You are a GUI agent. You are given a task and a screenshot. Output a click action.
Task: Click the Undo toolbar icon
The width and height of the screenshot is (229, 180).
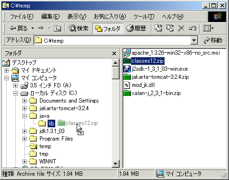(x=192, y=28)
